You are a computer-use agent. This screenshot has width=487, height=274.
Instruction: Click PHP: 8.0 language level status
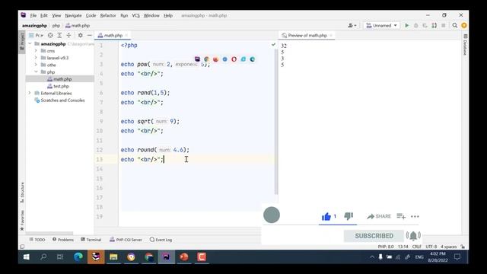click(x=386, y=247)
